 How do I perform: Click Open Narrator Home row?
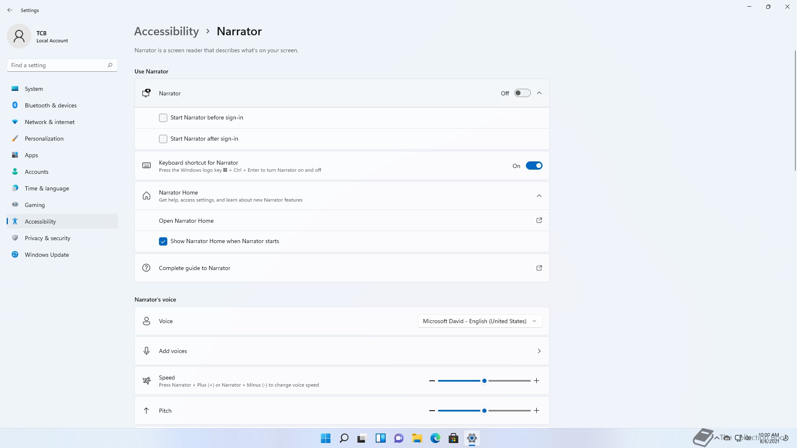[x=342, y=220]
